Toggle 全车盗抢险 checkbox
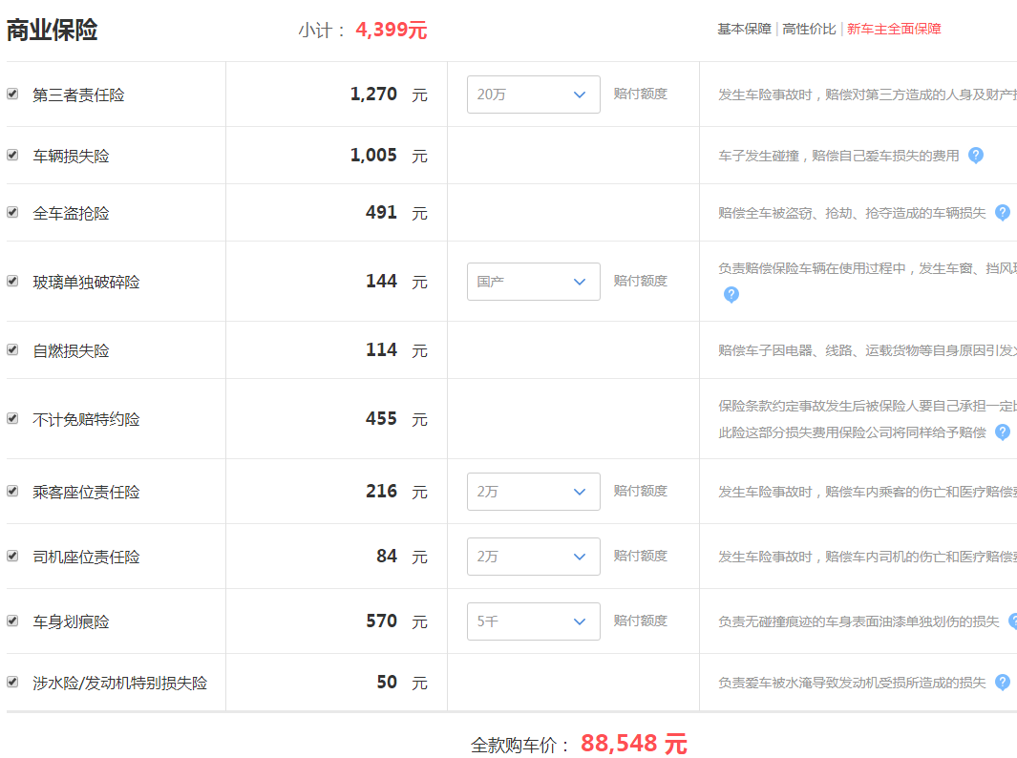 pos(12,212)
